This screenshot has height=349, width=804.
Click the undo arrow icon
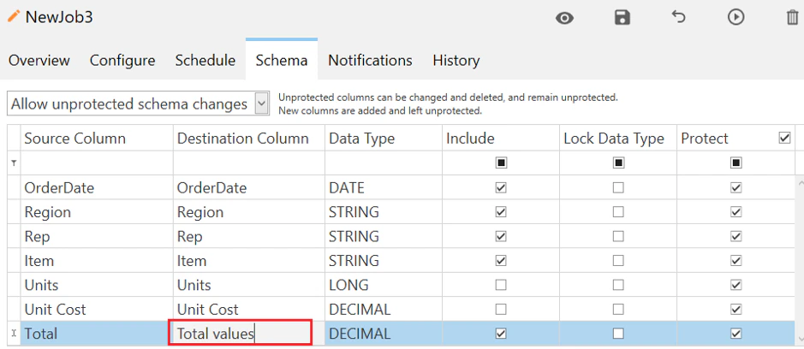678,17
